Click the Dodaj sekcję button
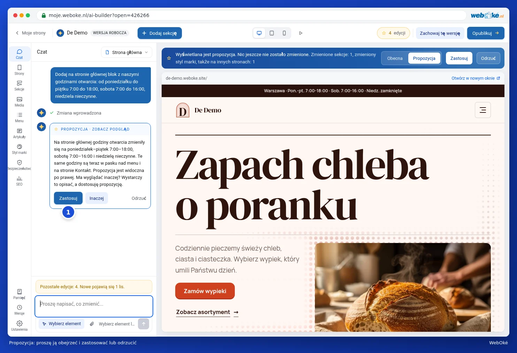The image size is (517, 353). [160, 33]
